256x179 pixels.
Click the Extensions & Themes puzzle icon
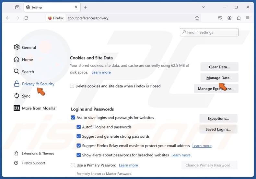pos(16,153)
